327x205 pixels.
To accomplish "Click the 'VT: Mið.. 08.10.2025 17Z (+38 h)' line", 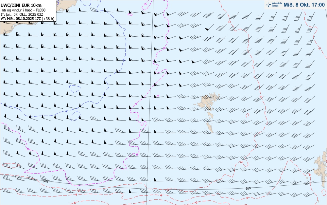I will pos(27,19).
